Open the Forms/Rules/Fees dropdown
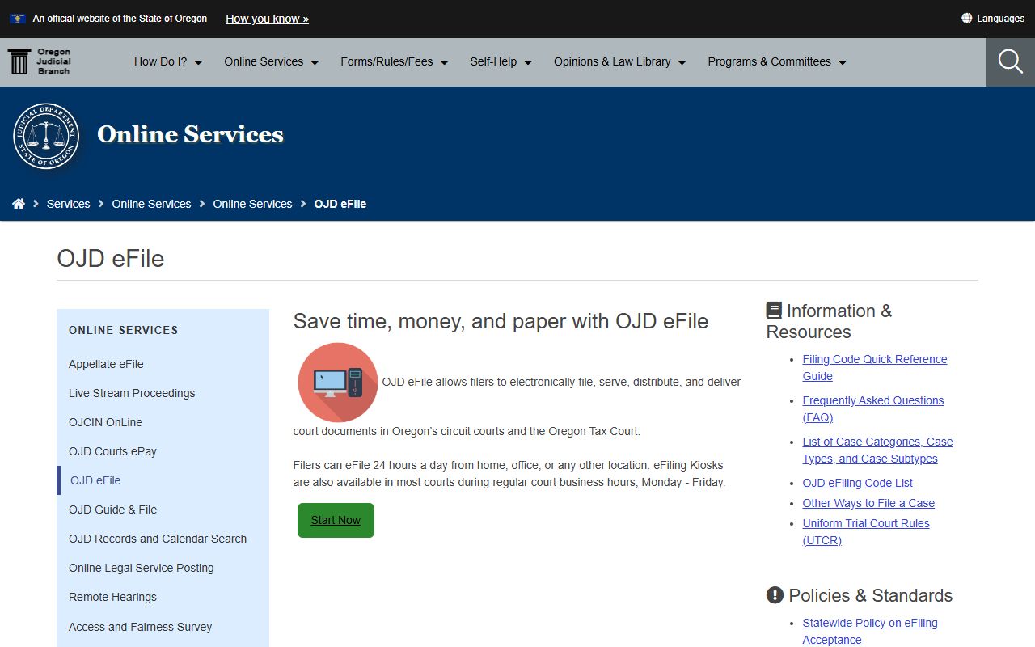 395,61
